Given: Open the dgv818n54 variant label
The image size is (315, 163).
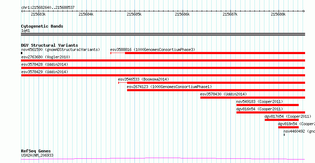Looking at the screenshot, I should pyautogui.click(x=296, y=124).
